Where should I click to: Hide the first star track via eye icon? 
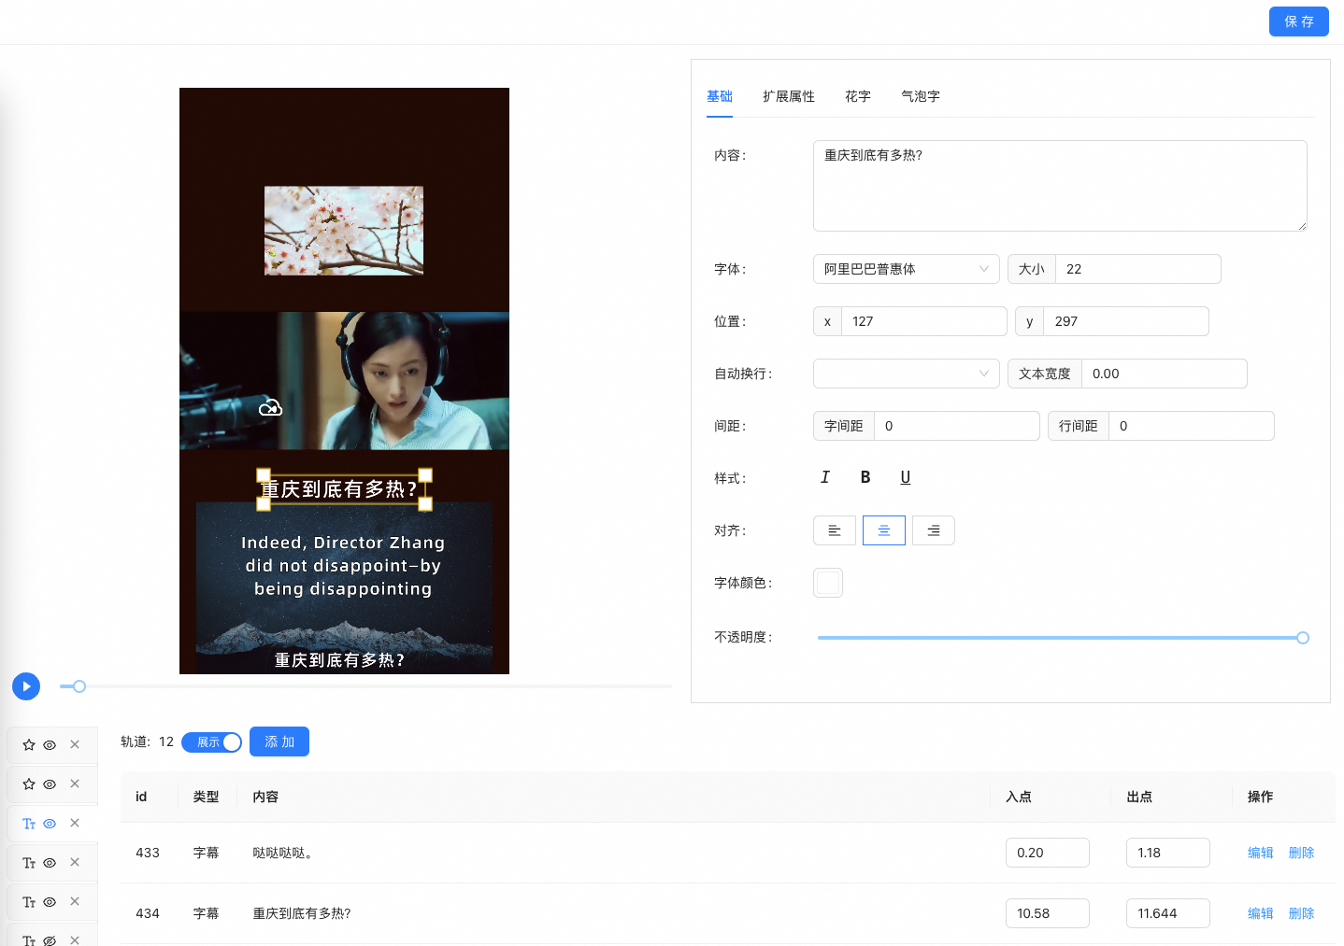tap(50, 745)
